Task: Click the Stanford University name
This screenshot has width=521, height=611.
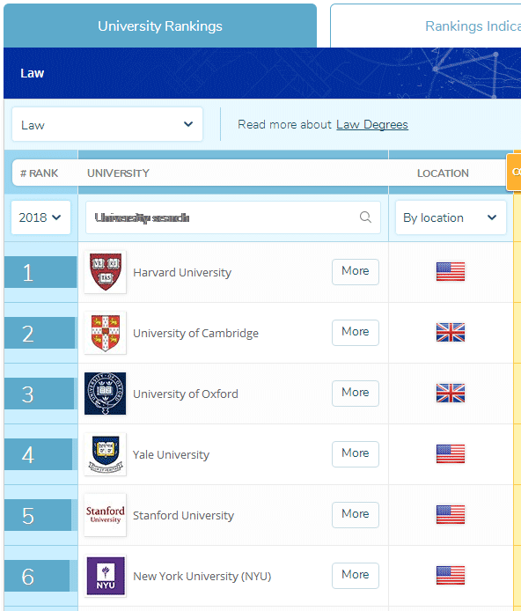Action: click(x=183, y=516)
